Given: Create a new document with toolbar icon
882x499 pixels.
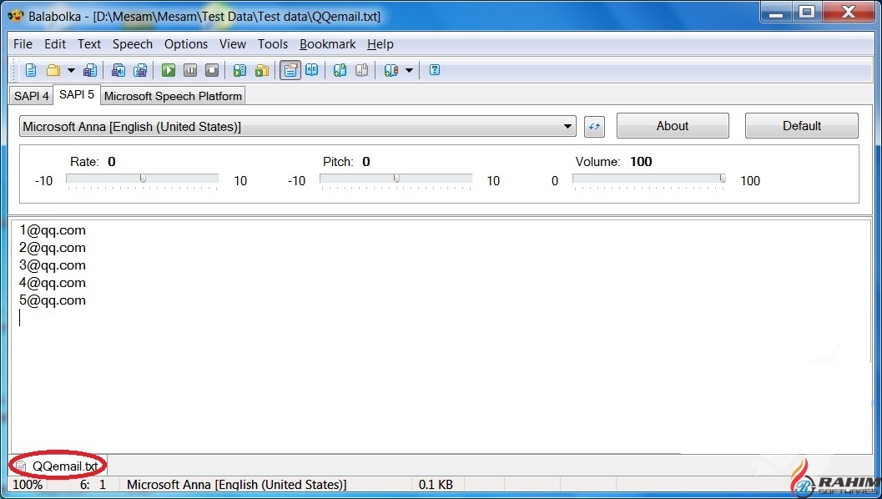Looking at the screenshot, I should [x=30, y=70].
